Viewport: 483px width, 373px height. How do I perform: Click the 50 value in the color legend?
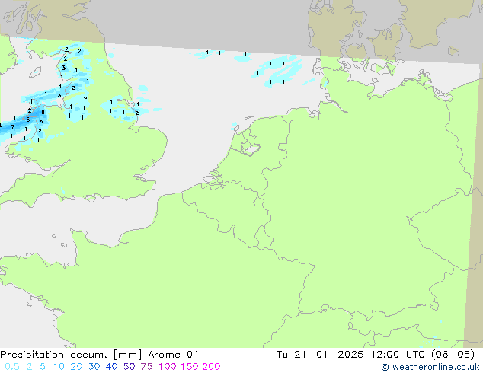tap(129, 367)
